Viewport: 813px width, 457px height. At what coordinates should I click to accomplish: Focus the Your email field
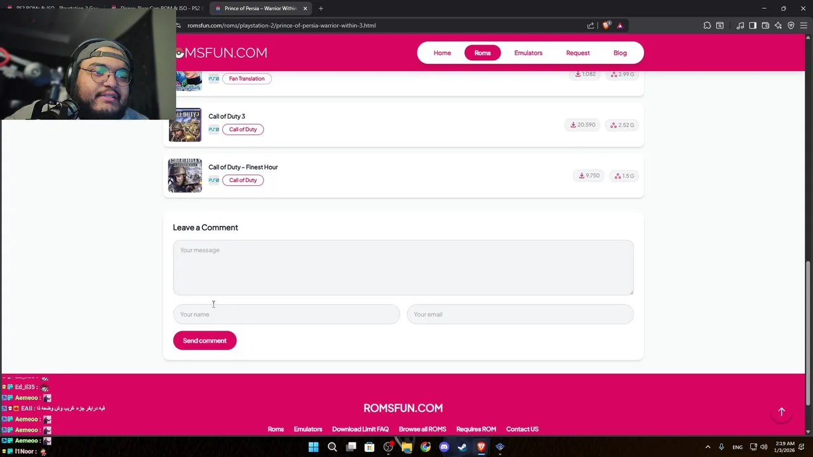point(520,314)
